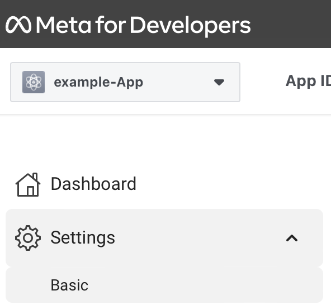331x305 pixels.
Task: Open the Settings menu item
Action: tap(164, 238)
